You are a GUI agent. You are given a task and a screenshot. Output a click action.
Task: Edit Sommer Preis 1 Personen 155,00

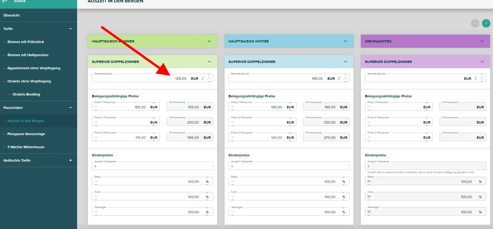point(126,107)
